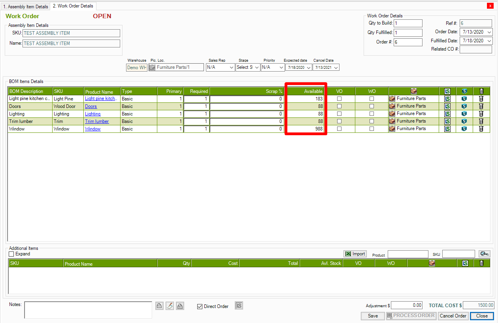Open the Sales Rep dropdown
The height and width of the screenshot is (323, 498).
coord(220,68)
